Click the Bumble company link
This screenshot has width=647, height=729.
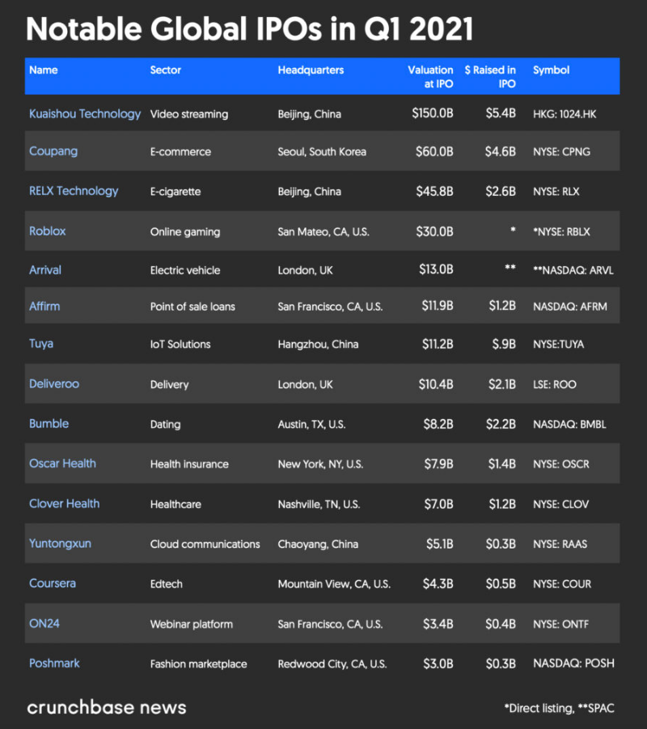pyautogui.click(x=49, y=423)
